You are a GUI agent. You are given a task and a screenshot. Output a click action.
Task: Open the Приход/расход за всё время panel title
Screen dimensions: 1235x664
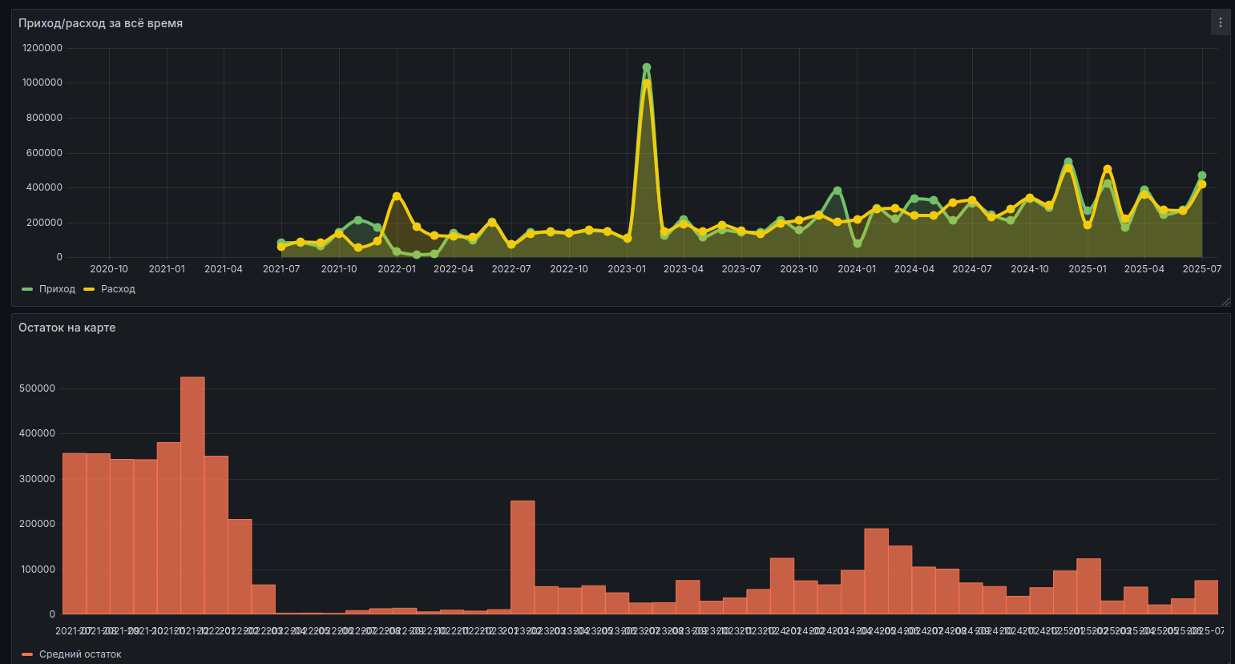pyautogui.click(x=100, y=23)
